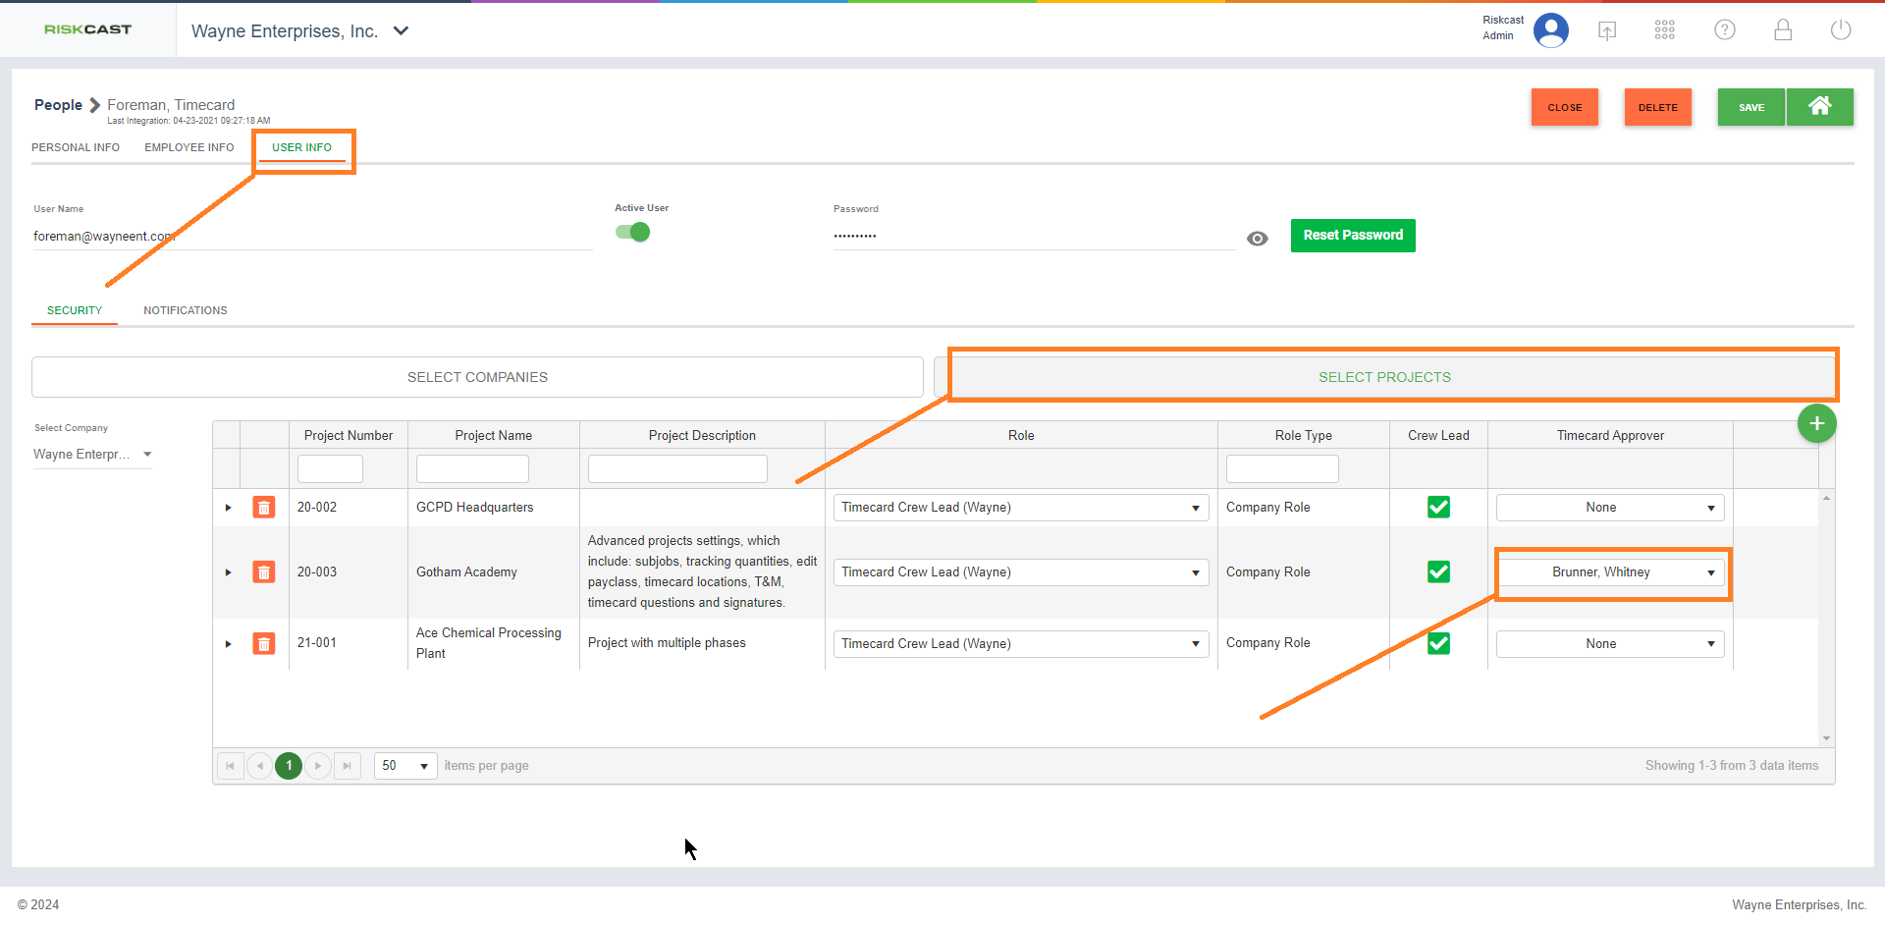Open Timecard Approver dropdown for project 20-002

tap(1610, 508)
